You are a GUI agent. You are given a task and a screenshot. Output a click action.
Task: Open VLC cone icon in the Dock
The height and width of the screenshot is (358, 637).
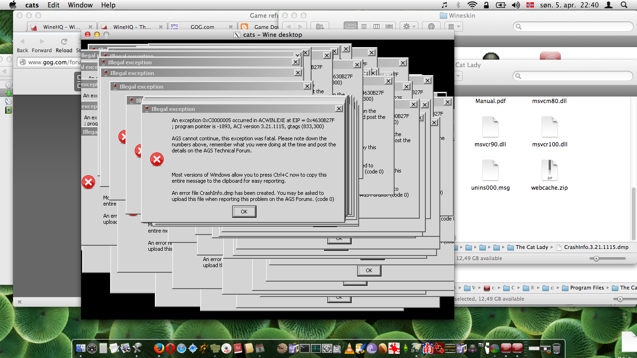(x=349, y=348)
